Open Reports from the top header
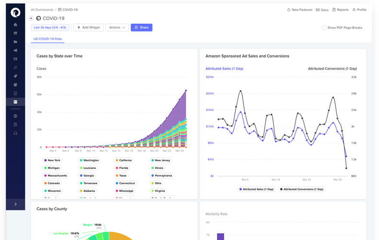 (340, 10)
